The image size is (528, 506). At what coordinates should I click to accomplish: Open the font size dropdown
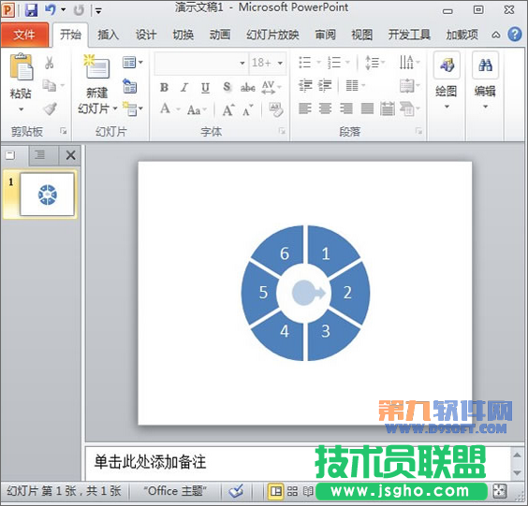pos(280,63)
